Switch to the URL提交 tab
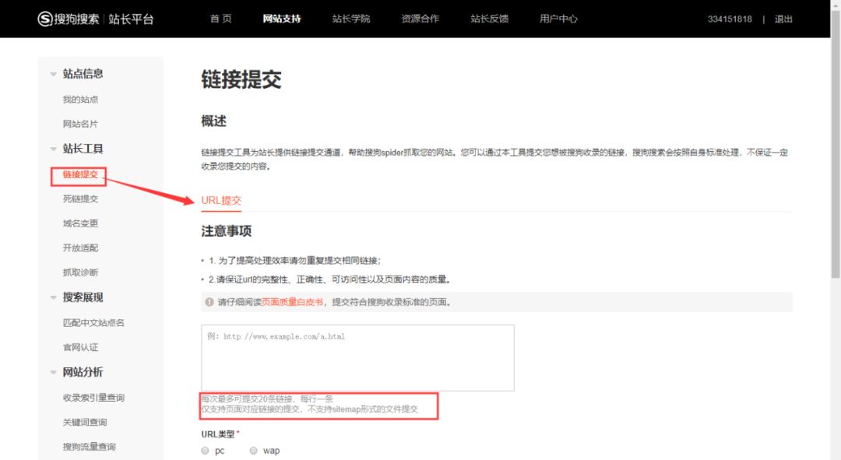Screen dimensions: 841x460 pos(221,201)
